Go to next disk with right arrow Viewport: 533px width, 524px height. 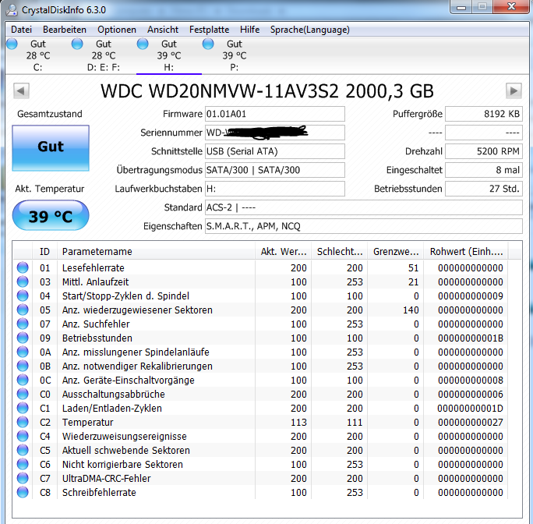(x=514, y=91)
